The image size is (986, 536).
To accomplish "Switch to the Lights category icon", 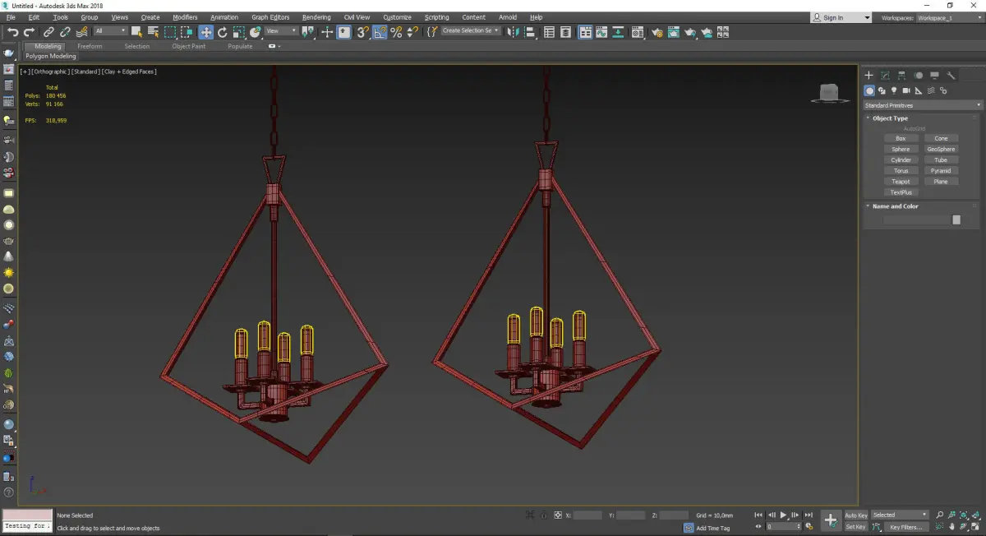I will (893, 90).
